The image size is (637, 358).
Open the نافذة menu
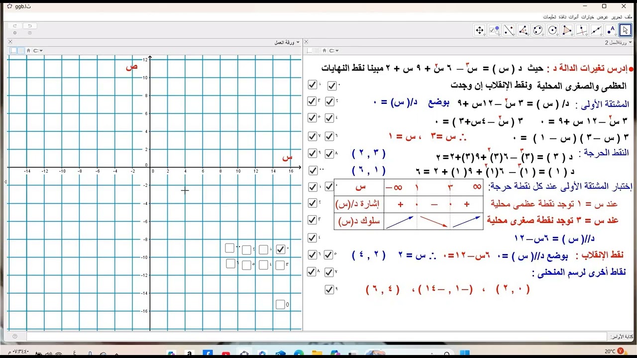pyautogui.click(x=562, y=17)
